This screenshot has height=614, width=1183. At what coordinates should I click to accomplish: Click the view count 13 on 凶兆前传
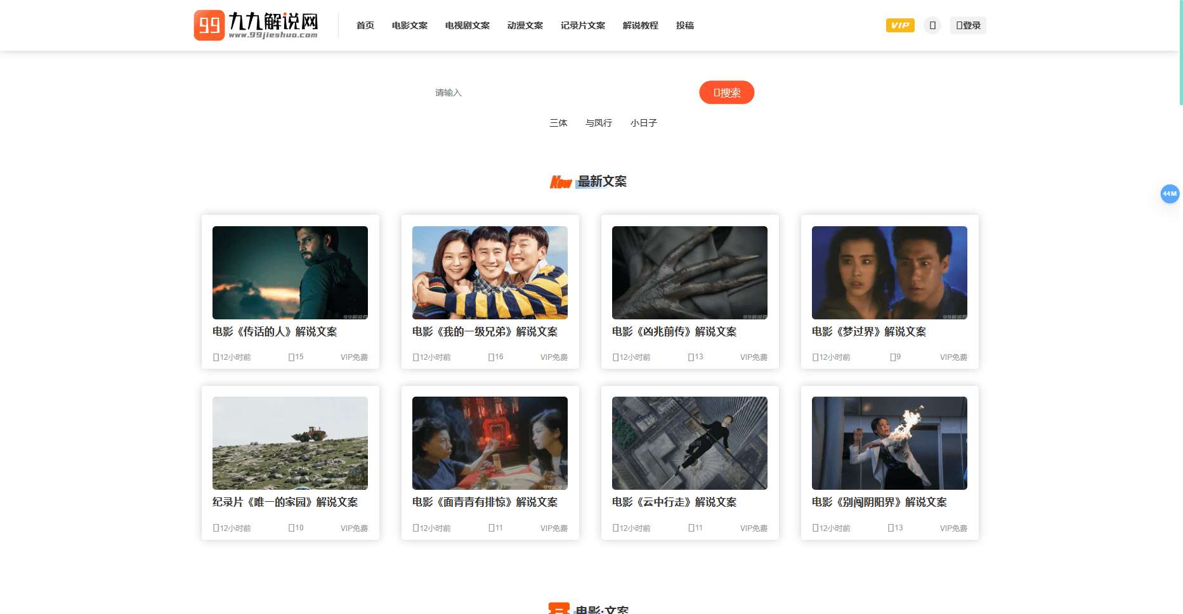tap(695, 357)
